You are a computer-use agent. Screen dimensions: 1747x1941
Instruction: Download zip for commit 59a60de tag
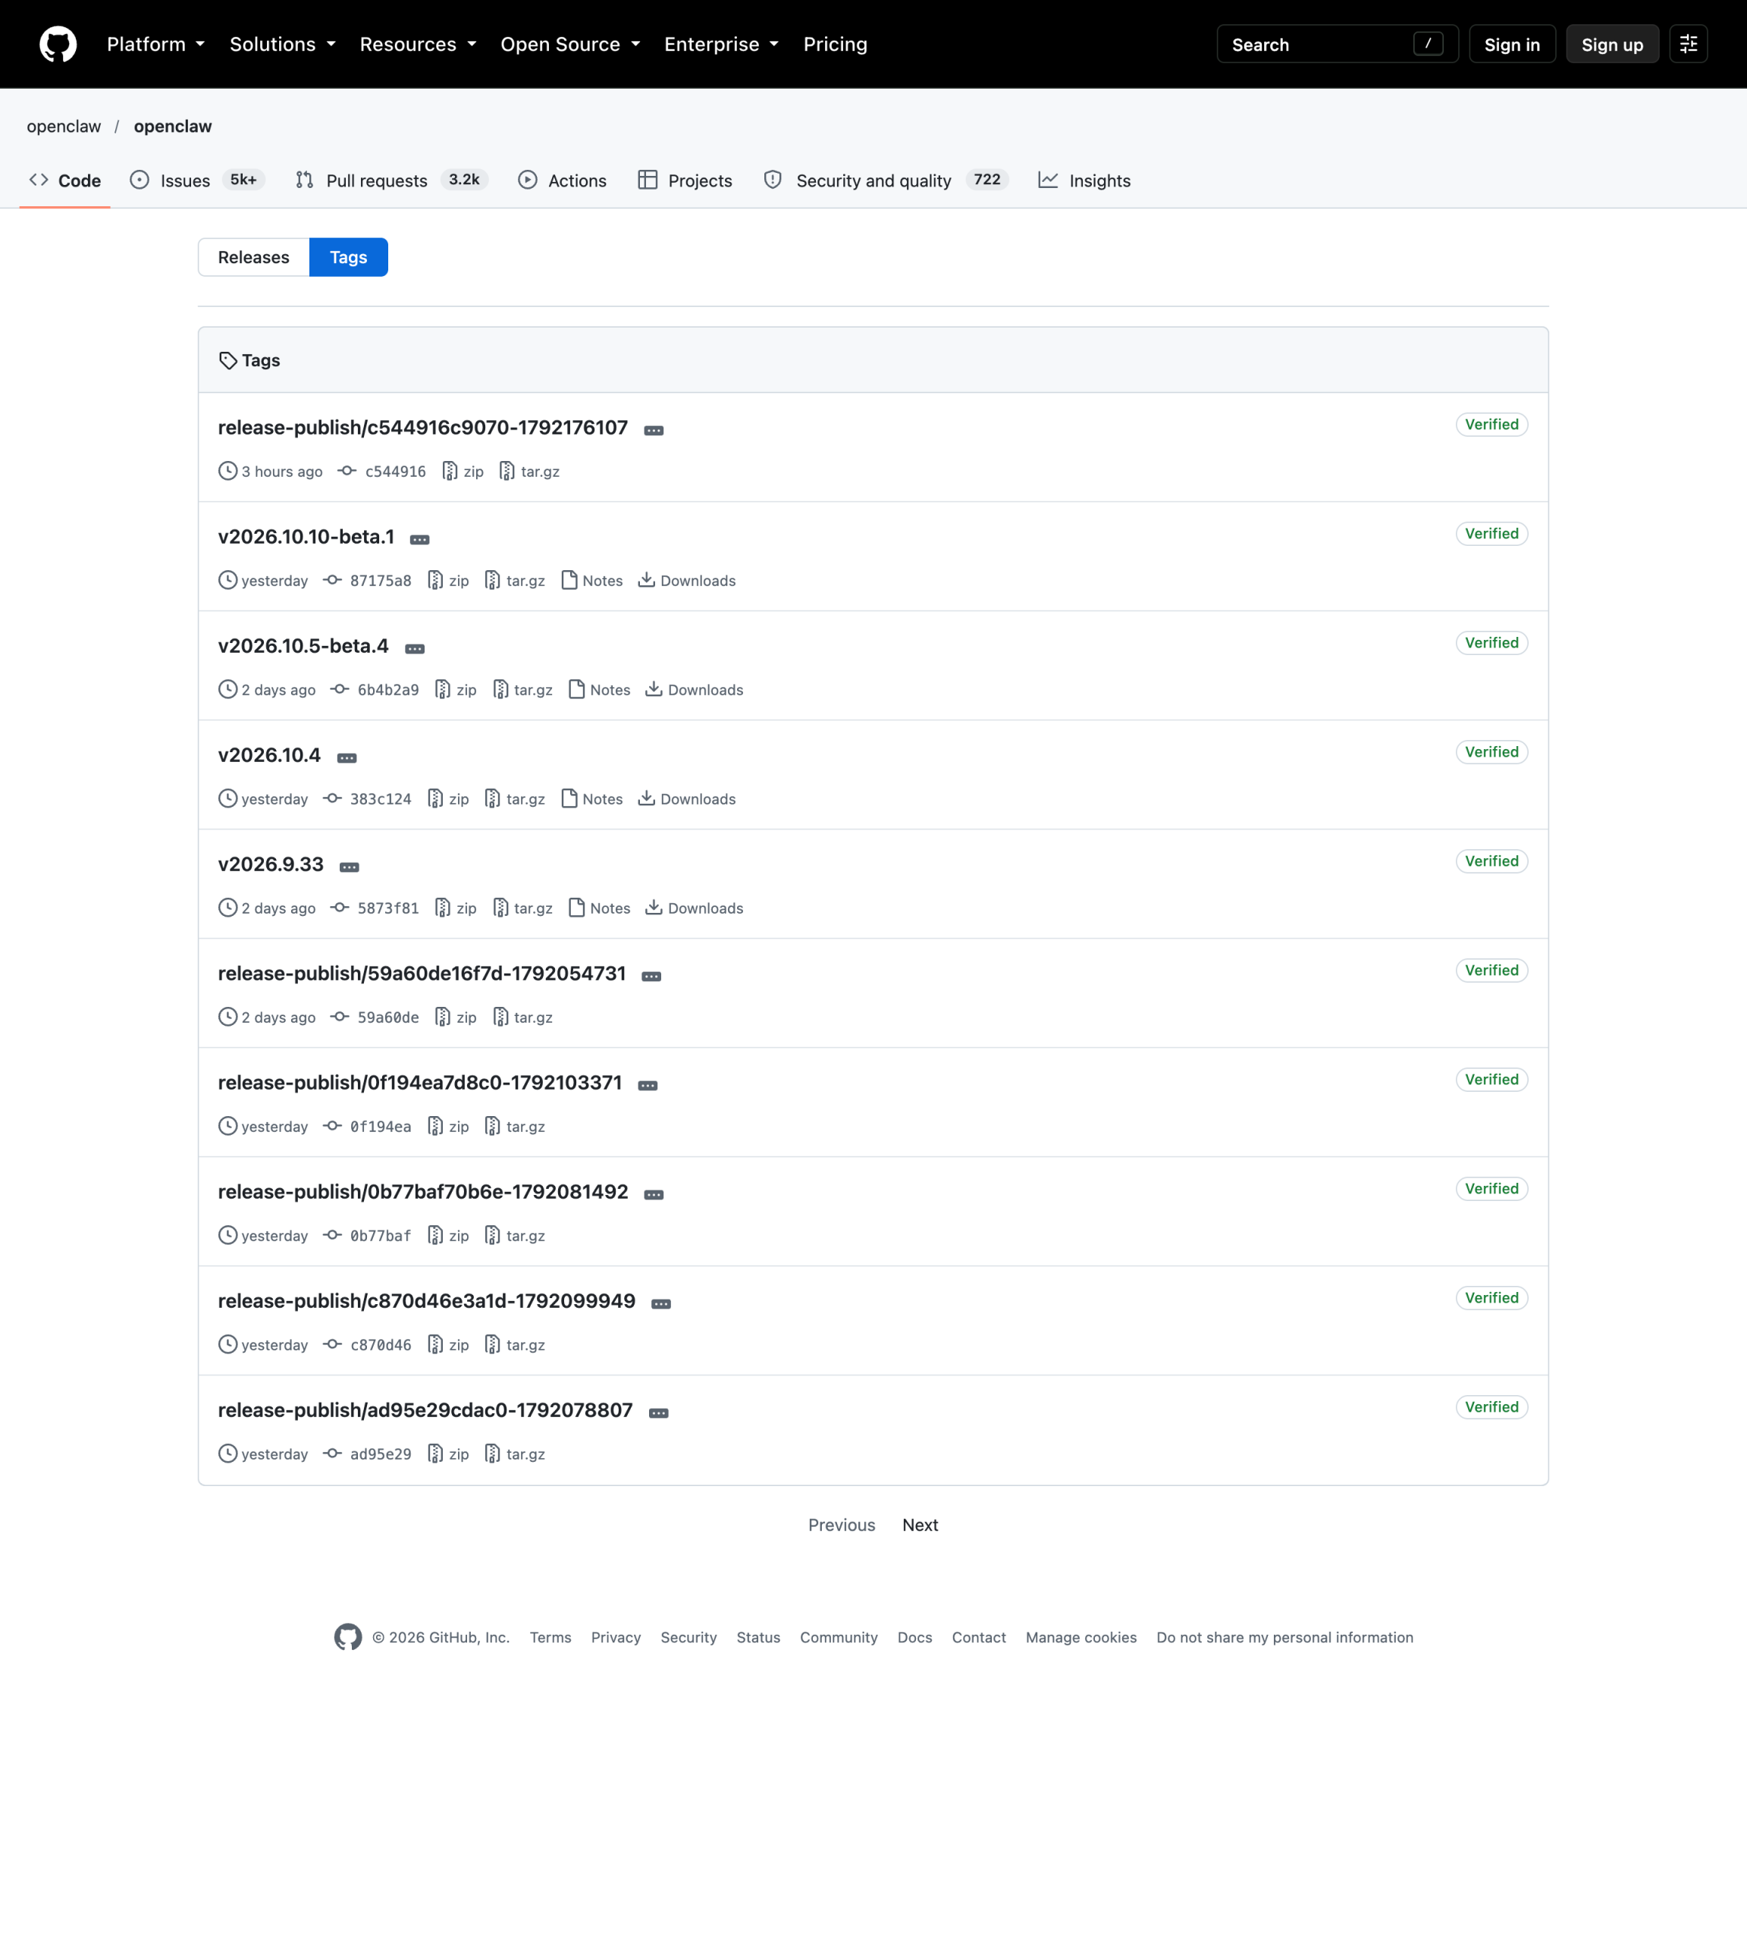(x=456, y=1018)
